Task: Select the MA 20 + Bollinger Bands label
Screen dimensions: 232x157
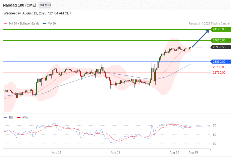Action: pos(24,24)
